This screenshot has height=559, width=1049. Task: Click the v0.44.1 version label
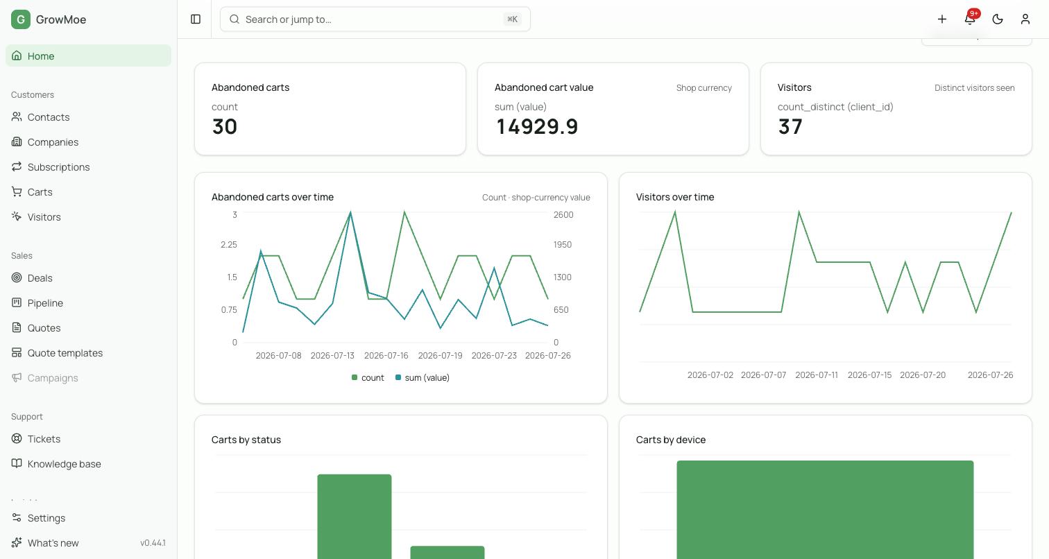pyautogui.click(x=153, y=543)
